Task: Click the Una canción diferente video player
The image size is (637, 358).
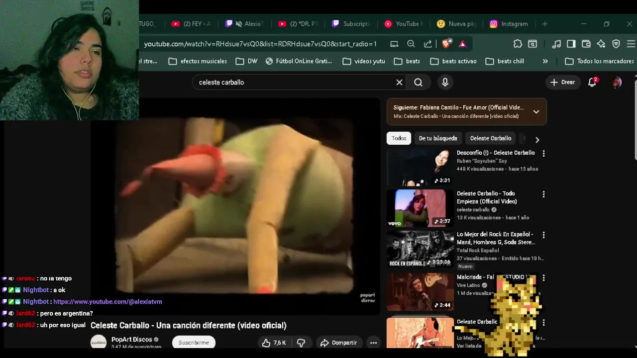Action: 234,206
